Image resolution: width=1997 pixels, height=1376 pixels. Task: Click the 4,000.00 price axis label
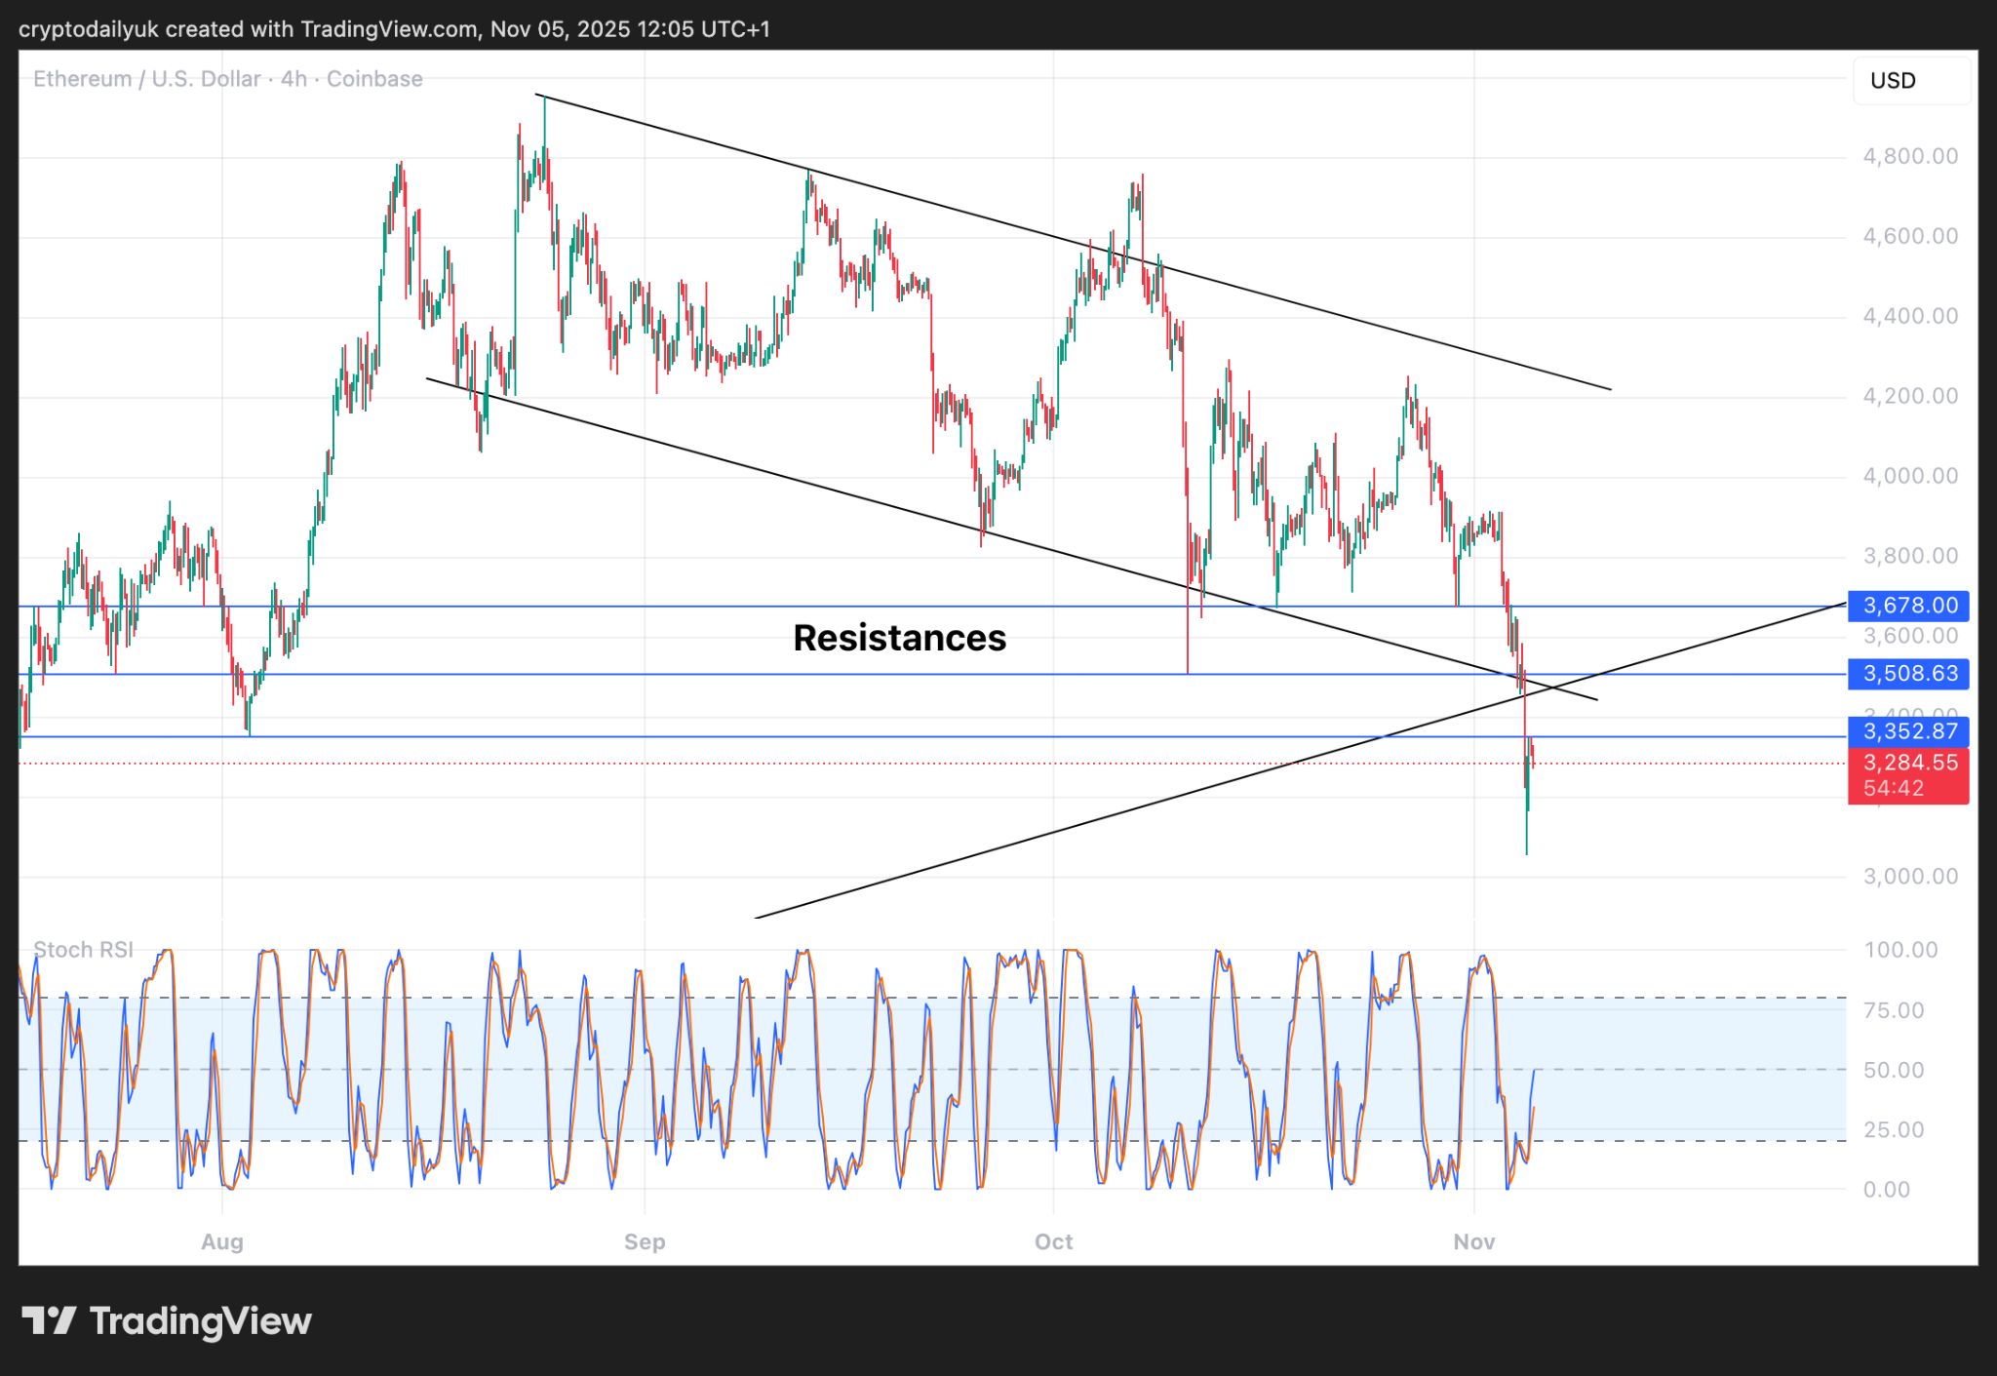pyautogui.click(x=1909, y=476)
